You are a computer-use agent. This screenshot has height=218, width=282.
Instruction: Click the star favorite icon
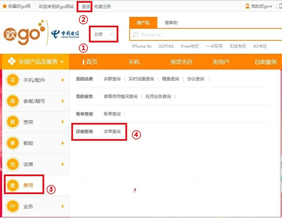click(x=5, y=7)
